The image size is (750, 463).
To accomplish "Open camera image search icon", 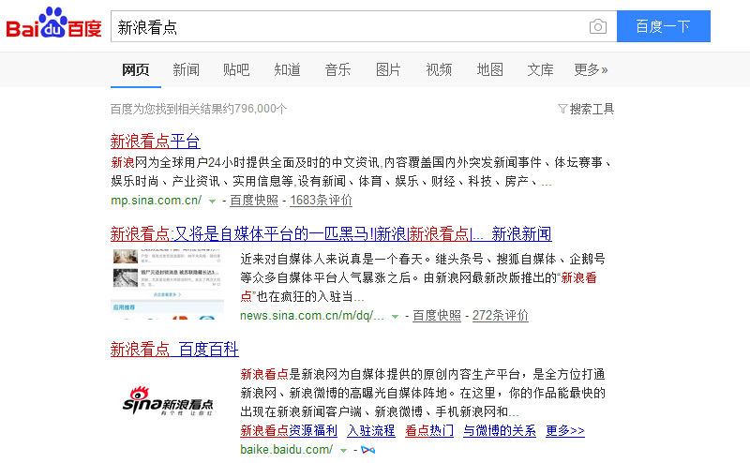I will click(598, 26).
